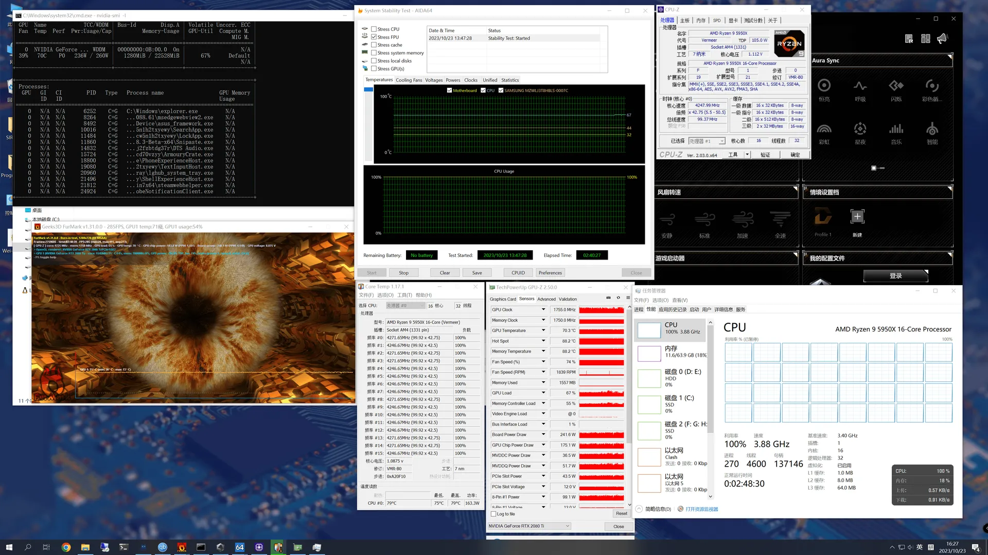
Task: Open the GPU Temperature sensor dropdown arrow
Action: click(543, 330)
